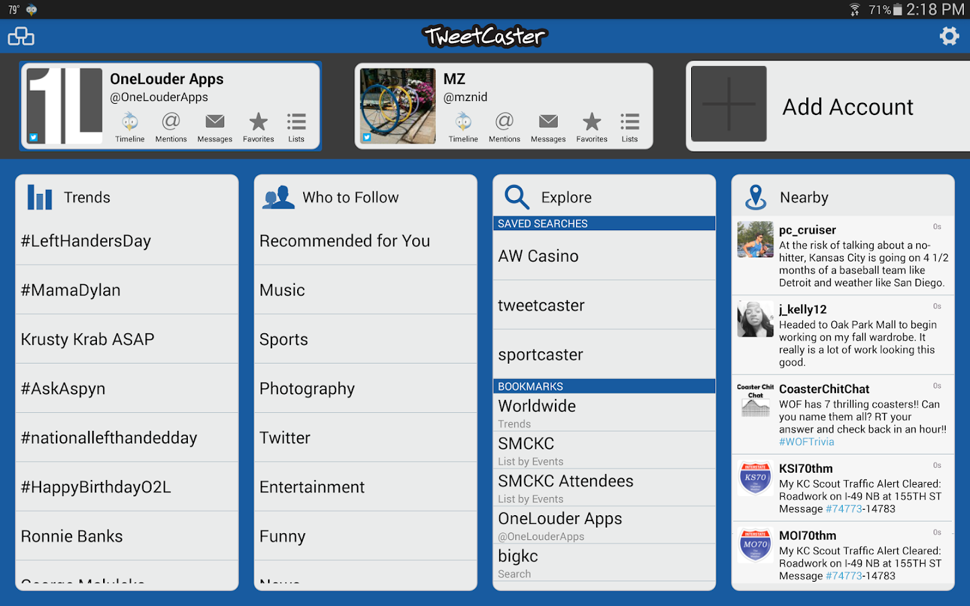The width and height of the screenshot is (970, 606).
Task: Open Messages for OneLouder Apps account
Action: click(x=215, y=127)
